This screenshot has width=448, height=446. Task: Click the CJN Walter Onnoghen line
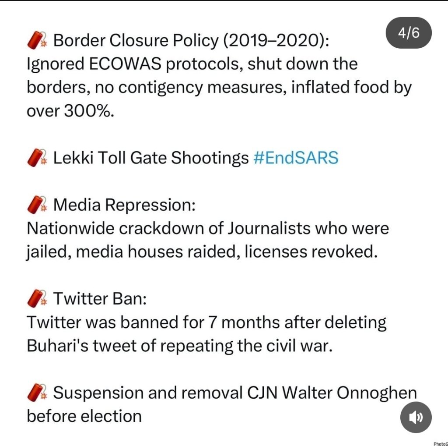[234, 393]
